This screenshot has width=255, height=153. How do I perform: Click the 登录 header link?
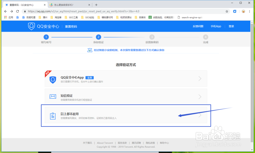click(x=231, y=26)
